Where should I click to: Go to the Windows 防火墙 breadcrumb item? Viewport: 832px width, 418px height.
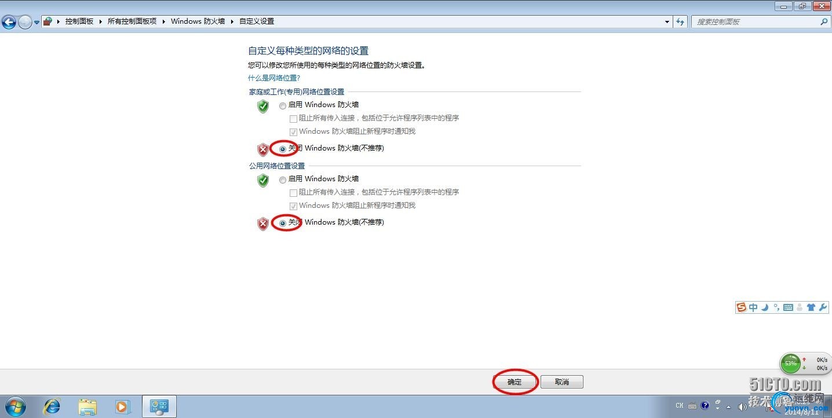point(198,21)
